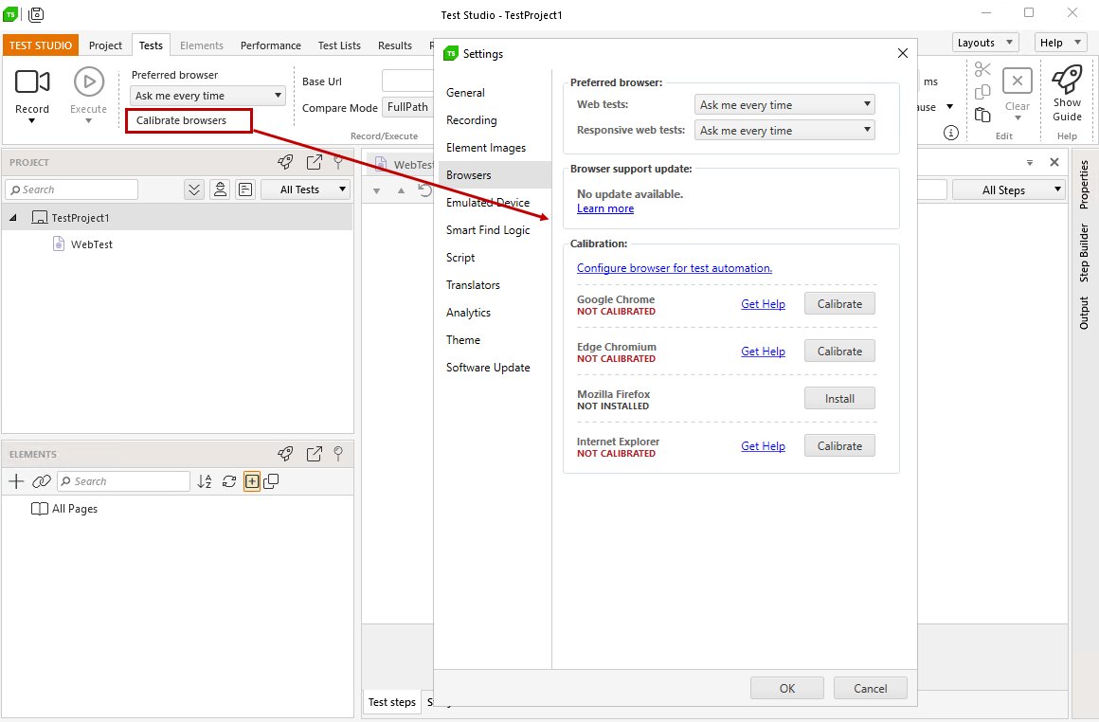Open the Preferred browser dropdown in ribbon
The image size is (1099, 722).
coord(207,96)
